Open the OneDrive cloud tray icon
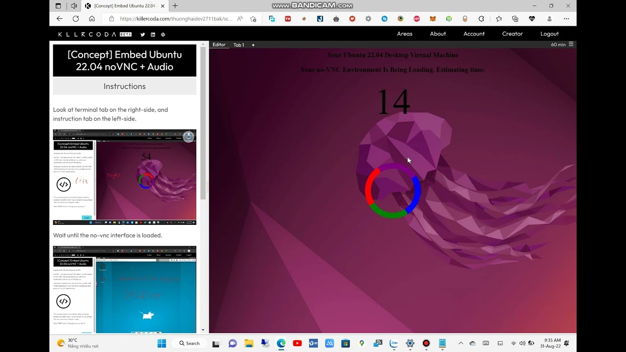The height and width of the screenshot is (352, 626). (472, 343)
